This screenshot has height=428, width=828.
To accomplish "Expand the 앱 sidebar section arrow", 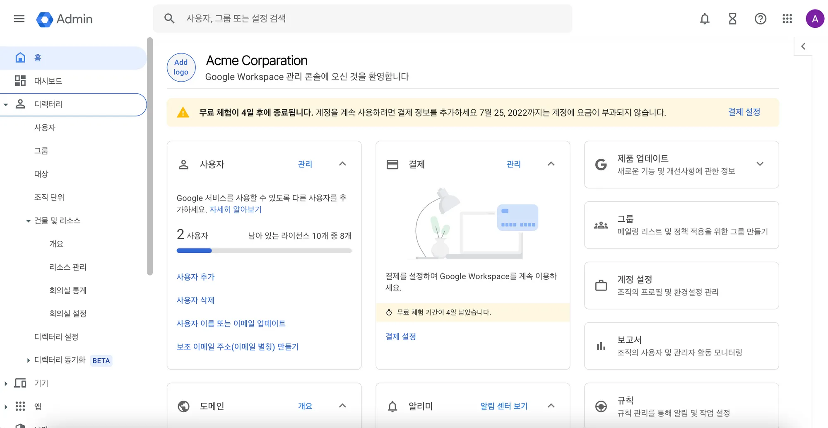I will pyautogui.click(x=6, y=407).
